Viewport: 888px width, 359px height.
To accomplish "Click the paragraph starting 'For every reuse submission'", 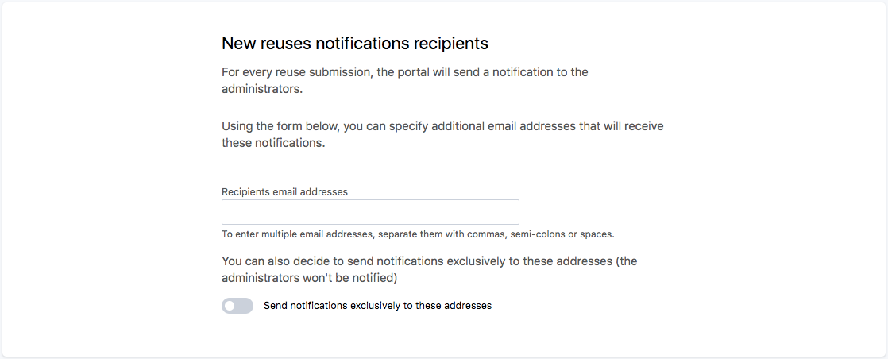I will (404, 72).
